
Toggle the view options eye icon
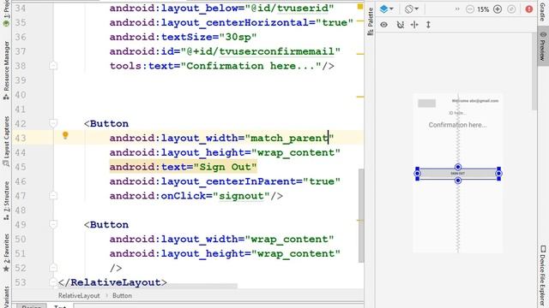[x=384, y=25]
